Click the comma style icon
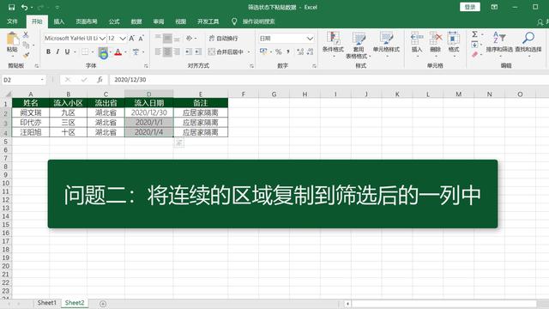Image resolution: width=549 pixels, height=309 pixels. click(x=288, y=51)
